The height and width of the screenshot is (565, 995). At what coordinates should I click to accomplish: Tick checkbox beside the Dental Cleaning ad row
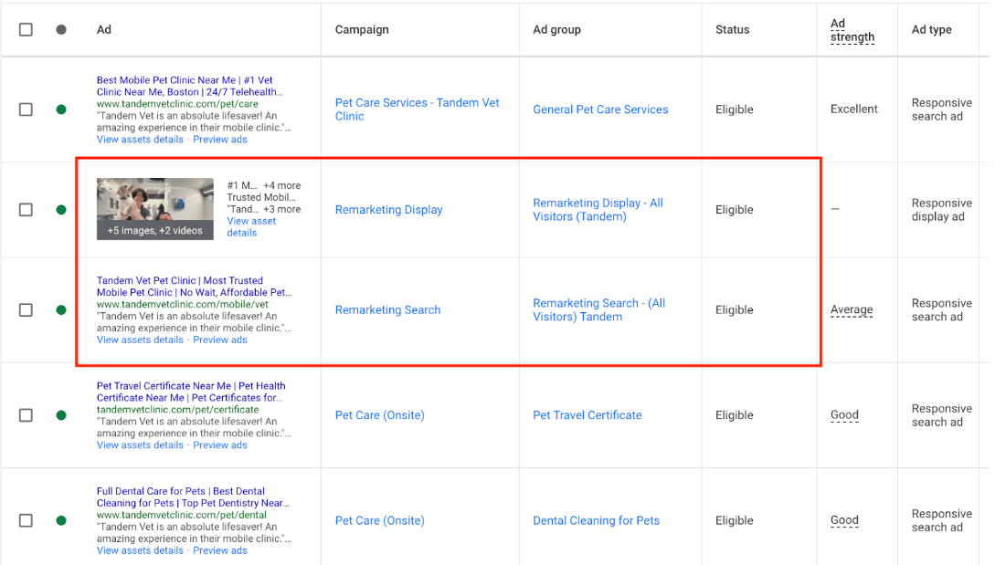[x=26, y=520]
